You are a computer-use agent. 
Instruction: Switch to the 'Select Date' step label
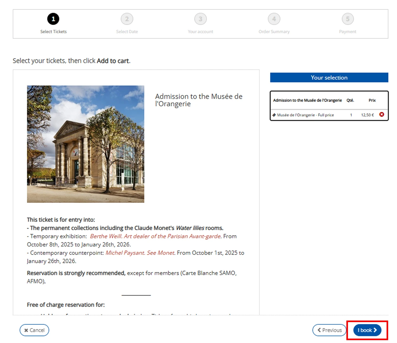[x=127, y=32]
